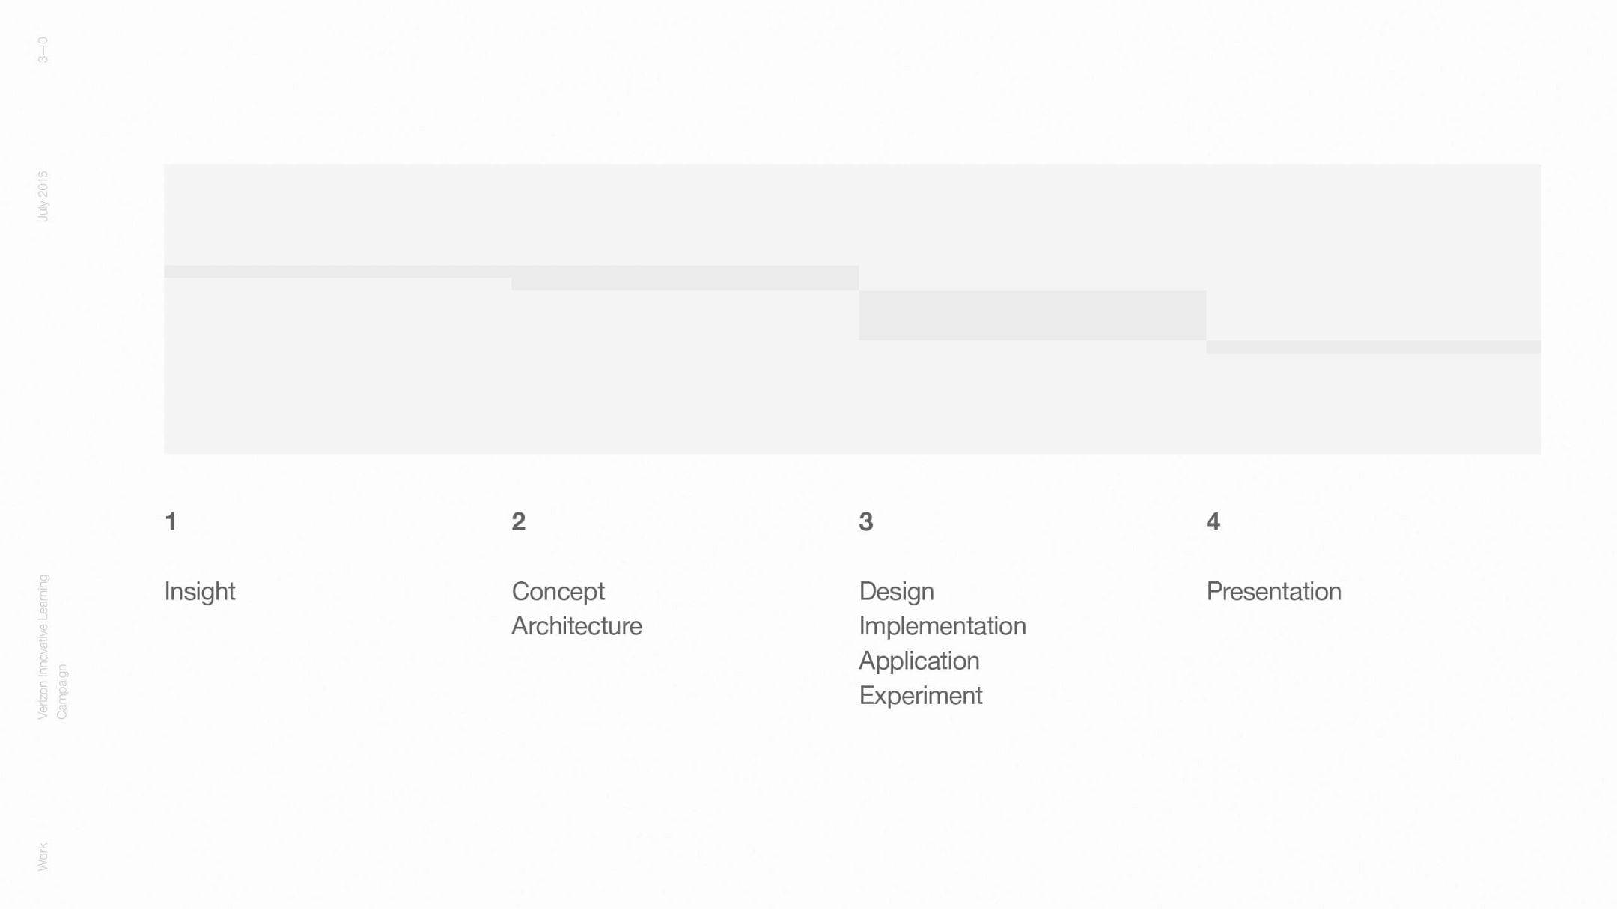Click the phase number 4 heading
Viewport: 1617px width, 909px height.
pyautogui.click(x=1213, y=521)
